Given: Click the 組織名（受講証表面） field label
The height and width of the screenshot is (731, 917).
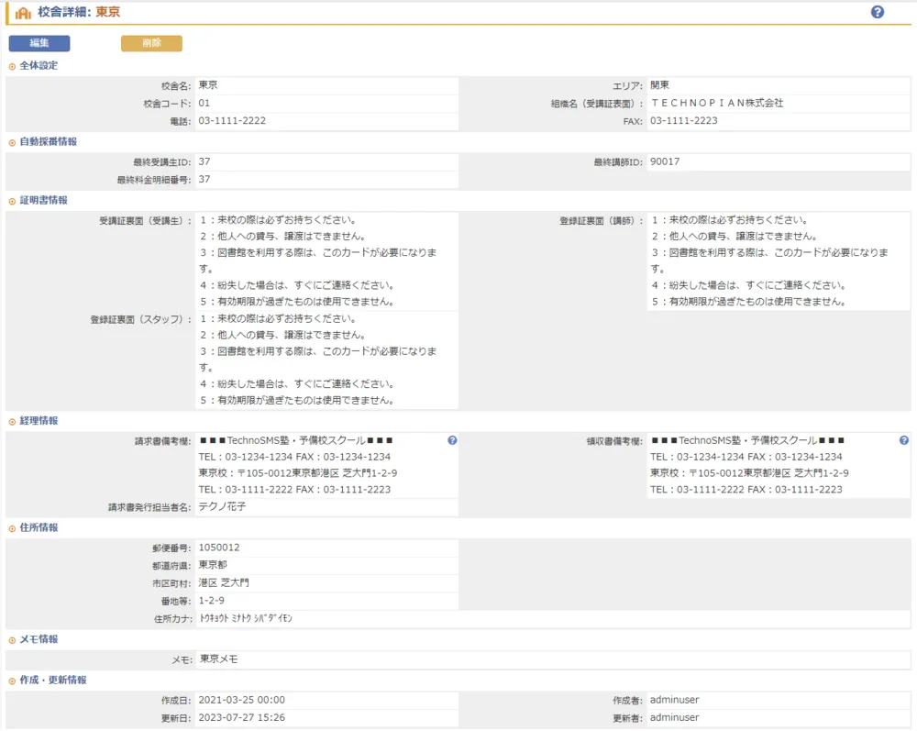Looking at the screenshot, I should tap(597, 104).
